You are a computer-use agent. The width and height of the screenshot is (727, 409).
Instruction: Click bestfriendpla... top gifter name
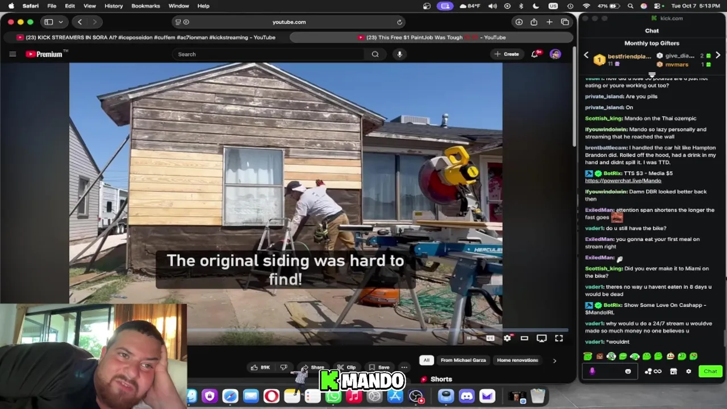[629, 56]
